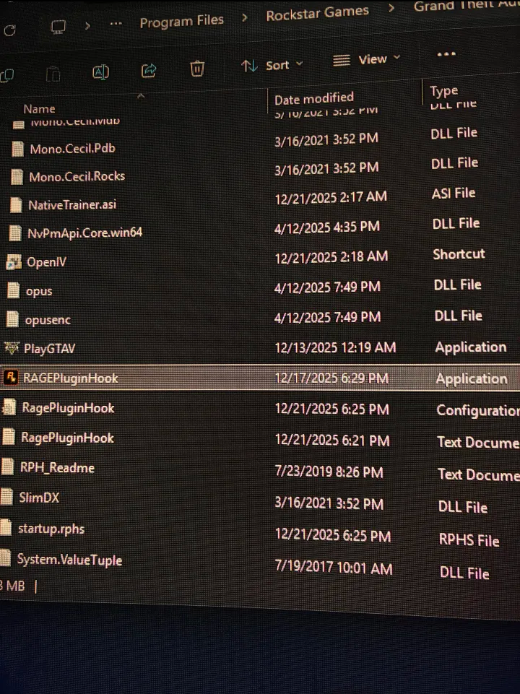This screenshot has height=694, width=520.
Task: Click the startup.rphs file name
Action: pos(51,529)
